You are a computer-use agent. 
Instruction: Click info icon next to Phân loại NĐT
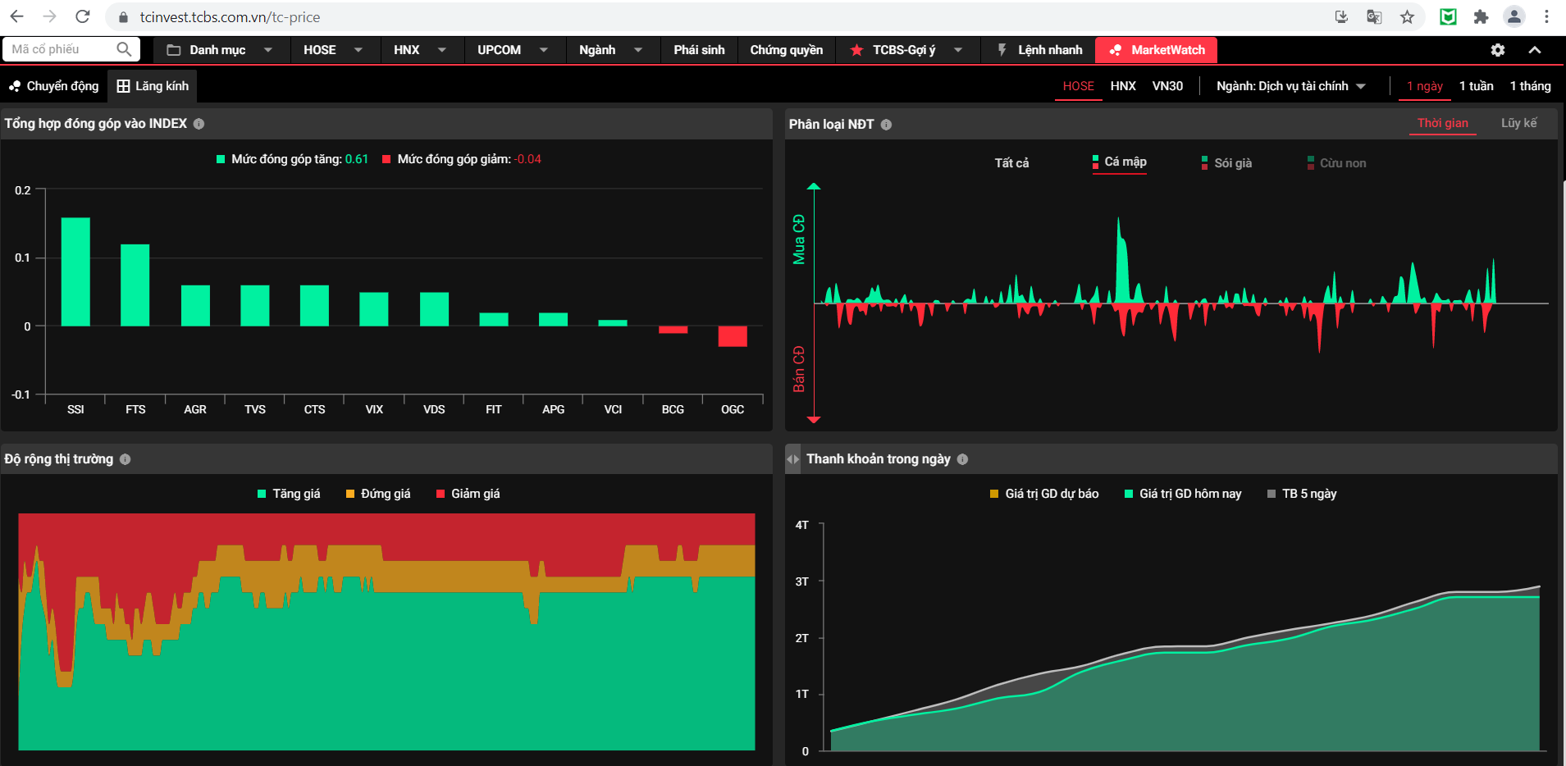pos(886,125)
